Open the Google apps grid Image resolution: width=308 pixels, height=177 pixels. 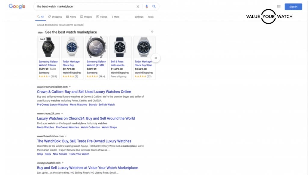pos(279,7)
